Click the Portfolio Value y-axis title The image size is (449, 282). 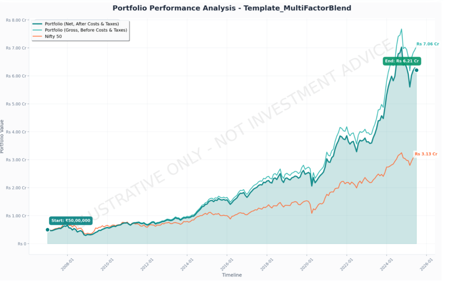click(3, 136)
